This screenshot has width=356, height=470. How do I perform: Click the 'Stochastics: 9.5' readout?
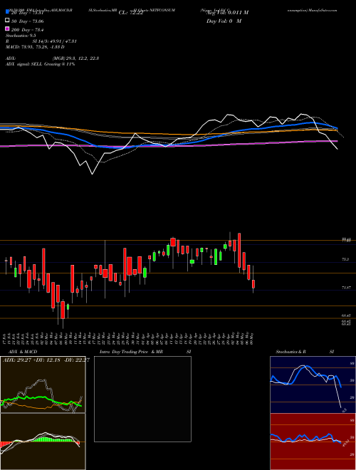(x=21, y=36)
